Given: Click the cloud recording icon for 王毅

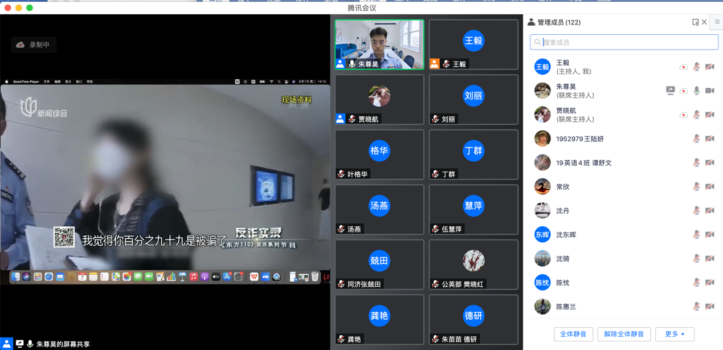Looking at the screenshot, I should pos(683,67).
